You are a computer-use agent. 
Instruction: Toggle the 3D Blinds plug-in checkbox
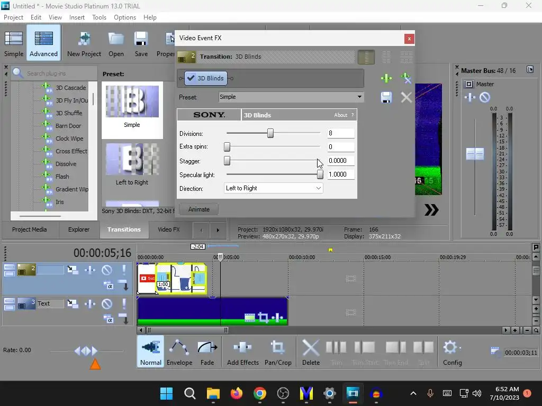tap(191, 78)
